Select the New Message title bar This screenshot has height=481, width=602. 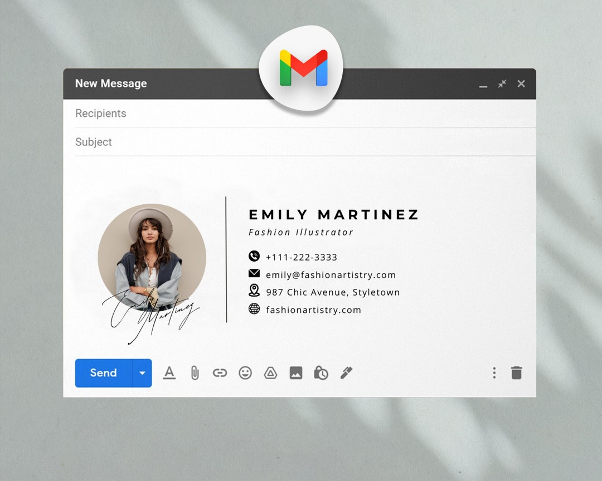point(110,84)
